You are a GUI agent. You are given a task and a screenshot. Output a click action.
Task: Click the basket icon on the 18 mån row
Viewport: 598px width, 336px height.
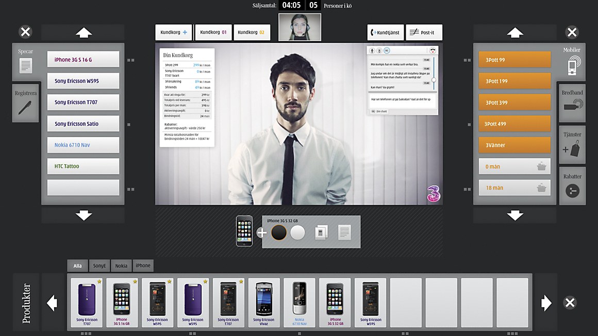click(x=541, y=188)
